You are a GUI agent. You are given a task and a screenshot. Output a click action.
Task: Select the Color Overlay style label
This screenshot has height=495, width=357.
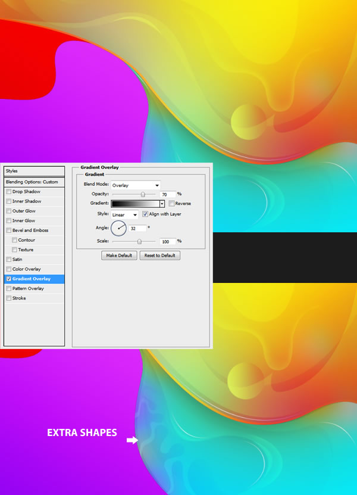point(27,269)
